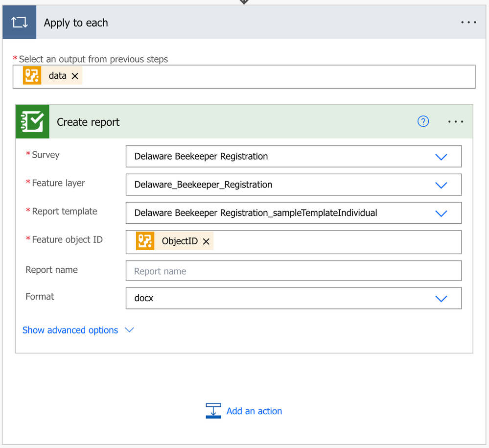
Task: Click the Add an action icon
Action: click(213, 411)
